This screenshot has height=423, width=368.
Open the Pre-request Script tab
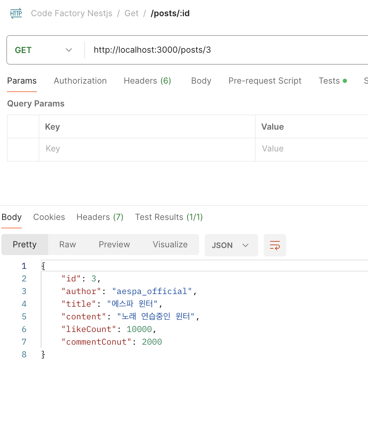265,81
